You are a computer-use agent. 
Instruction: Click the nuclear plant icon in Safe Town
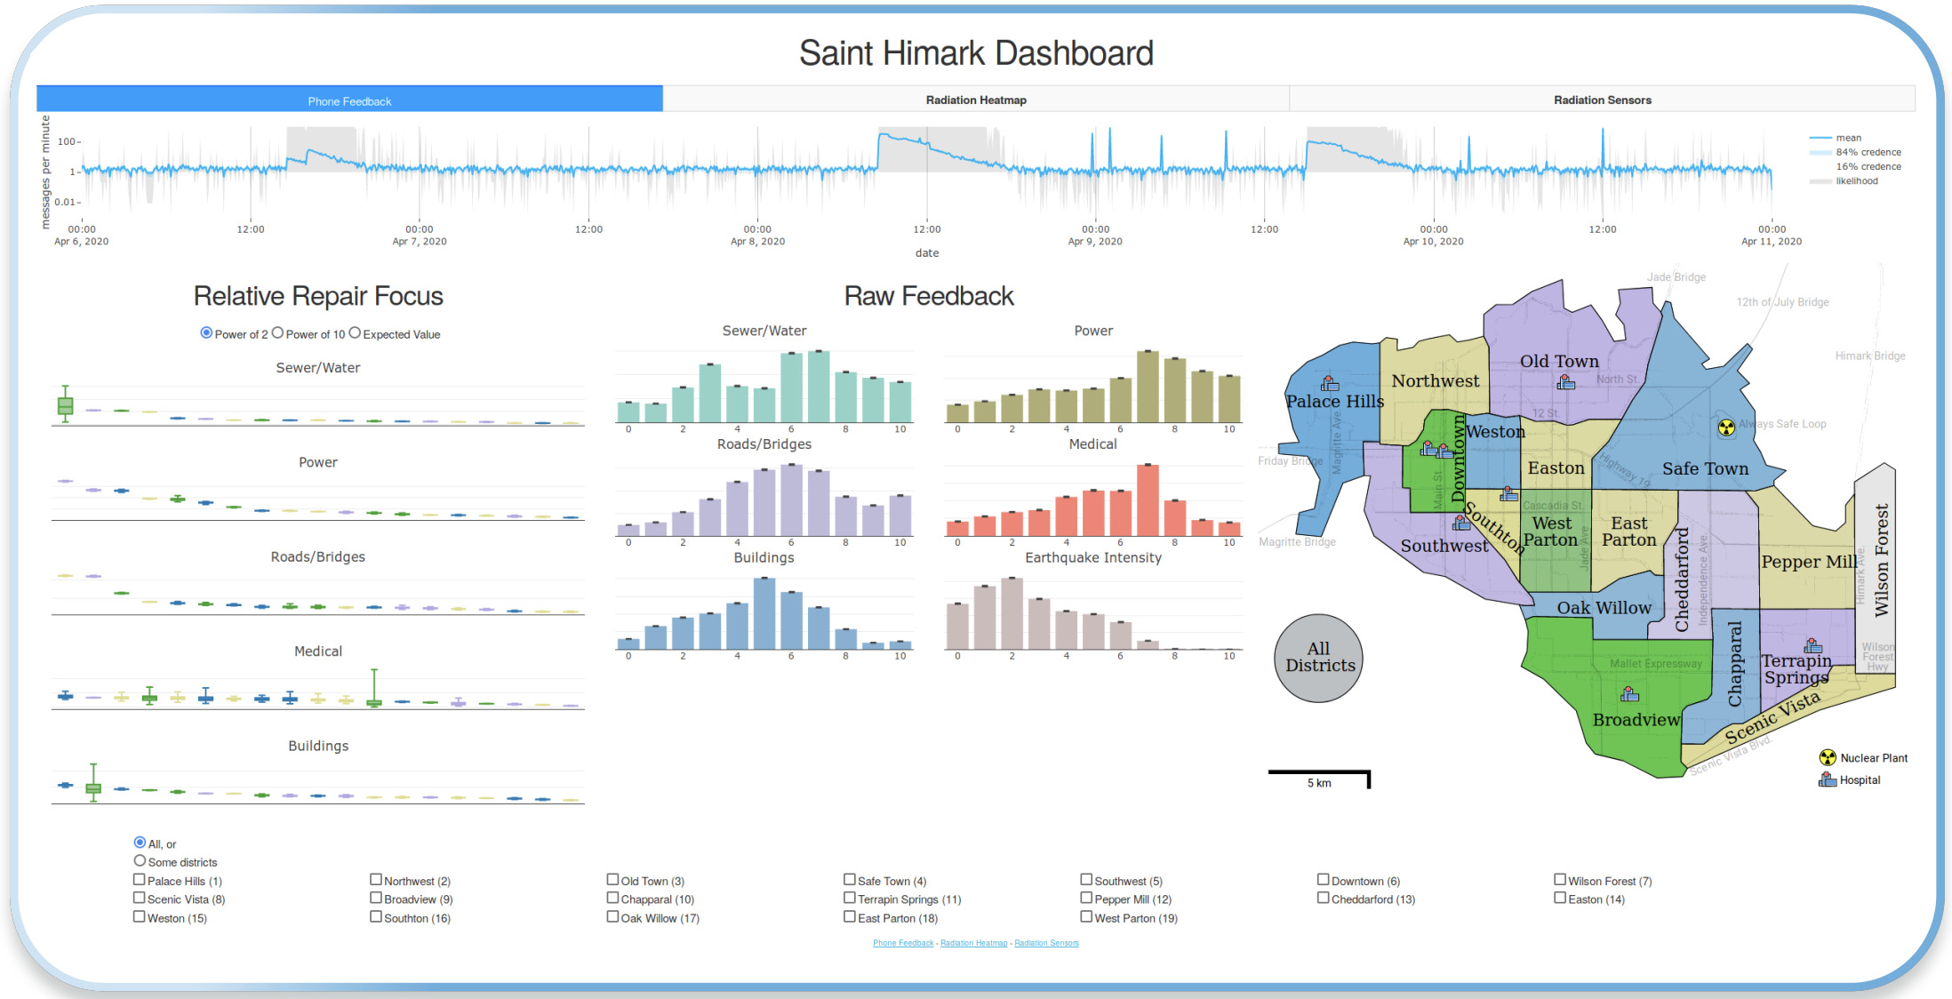1726,428
